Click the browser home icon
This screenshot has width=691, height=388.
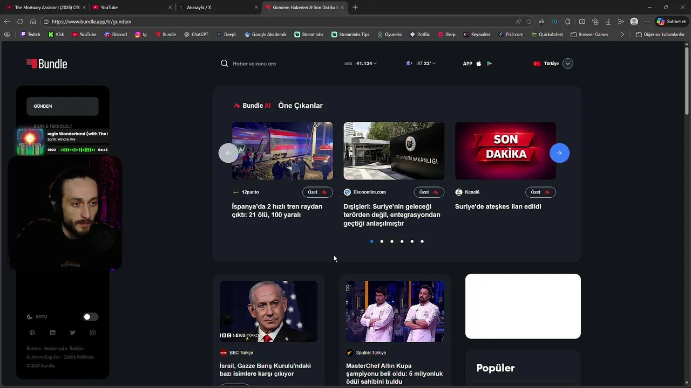pyautogui.click(x=33, y=22)
